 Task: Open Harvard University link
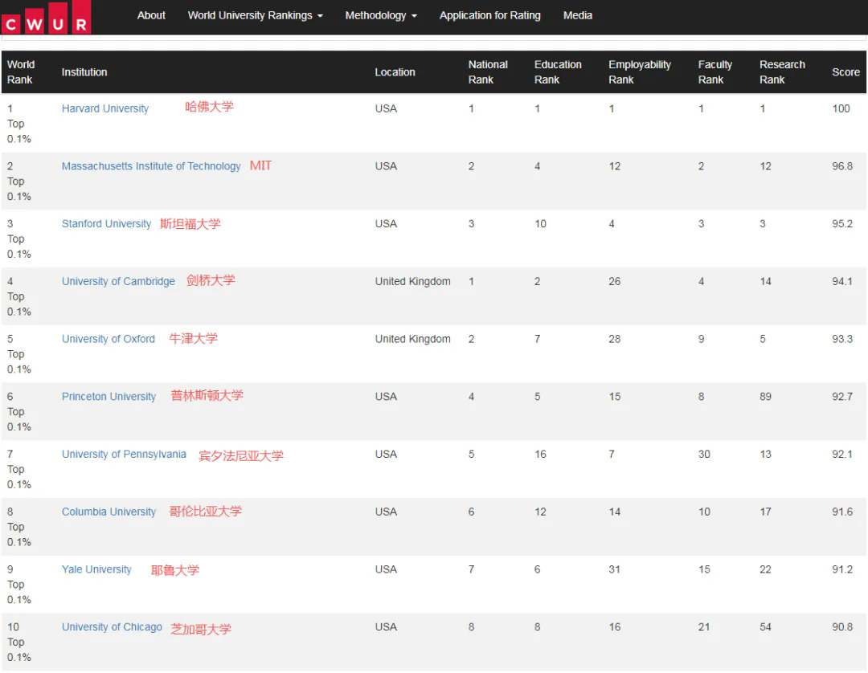point(105,108)
